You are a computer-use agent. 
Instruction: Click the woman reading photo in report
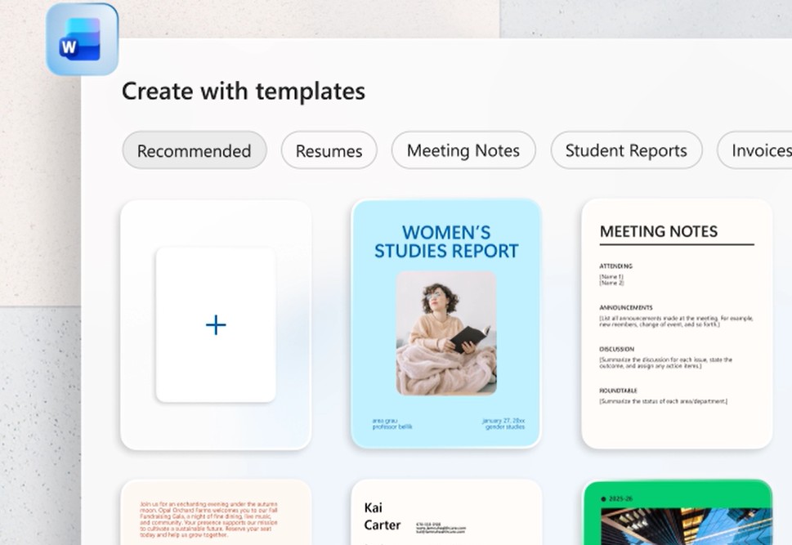coord(446,333)
